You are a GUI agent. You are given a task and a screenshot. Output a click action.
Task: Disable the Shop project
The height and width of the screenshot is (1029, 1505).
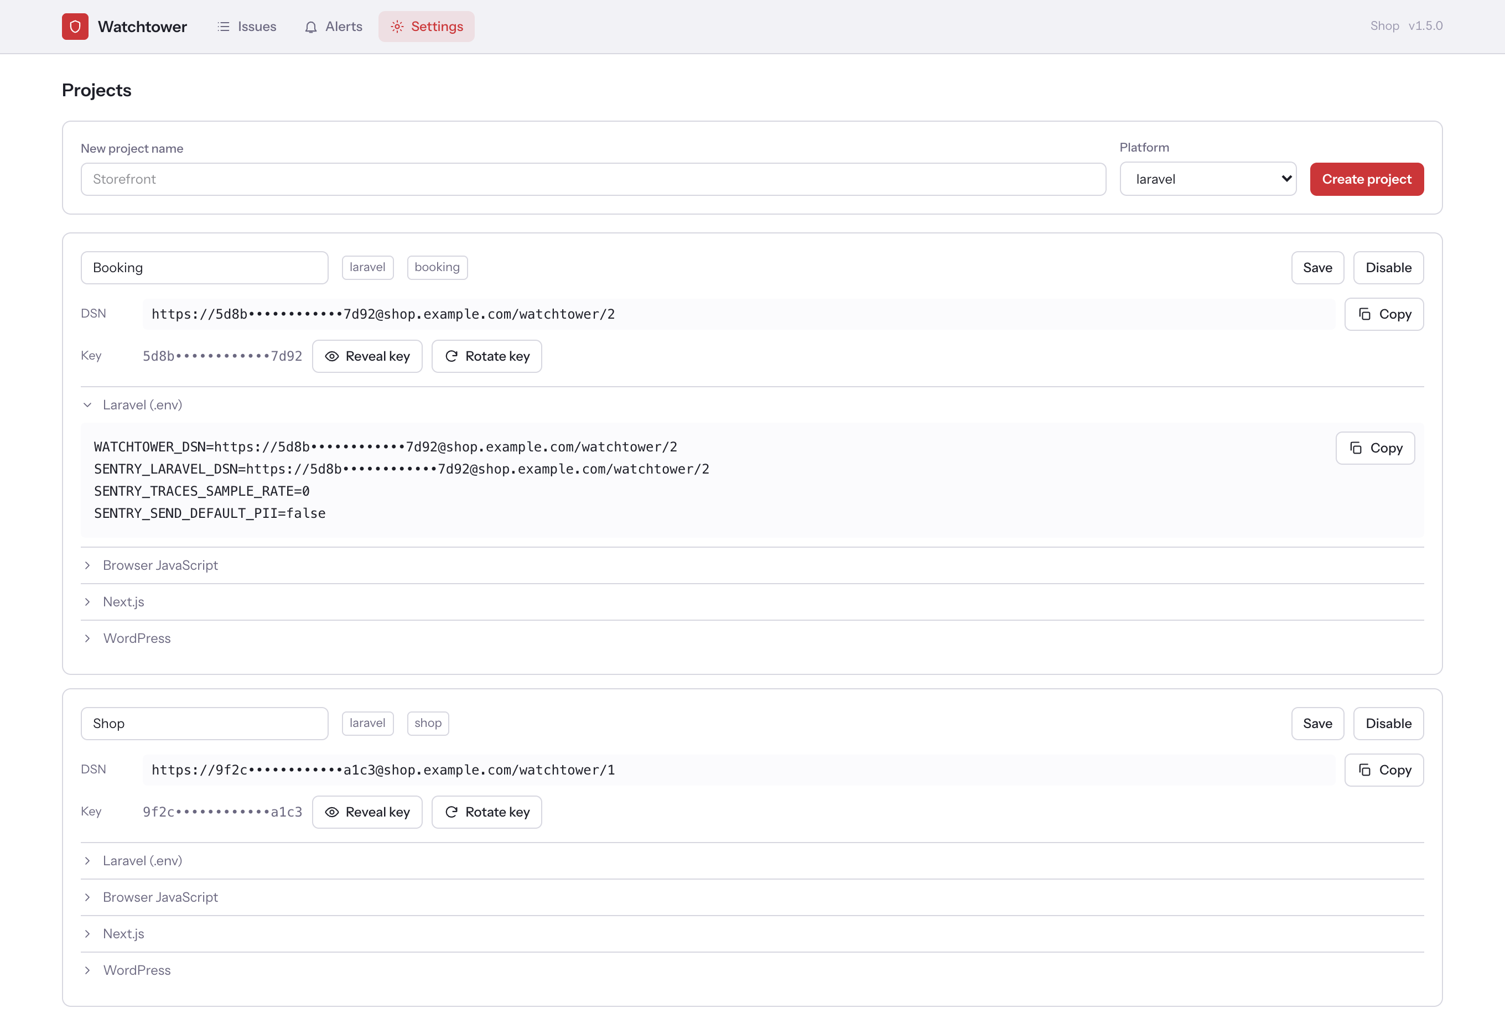pyautogui.click(x=1389, y=724)
